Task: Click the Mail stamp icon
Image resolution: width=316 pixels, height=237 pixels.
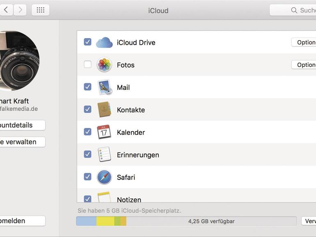Action: (x=104, y=87)
